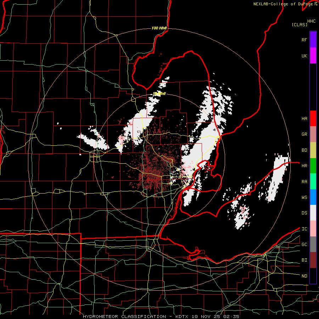This screenshot has width=319, height=319.
Task: Pick the RA rain color swatch
Action: (313, 181)
